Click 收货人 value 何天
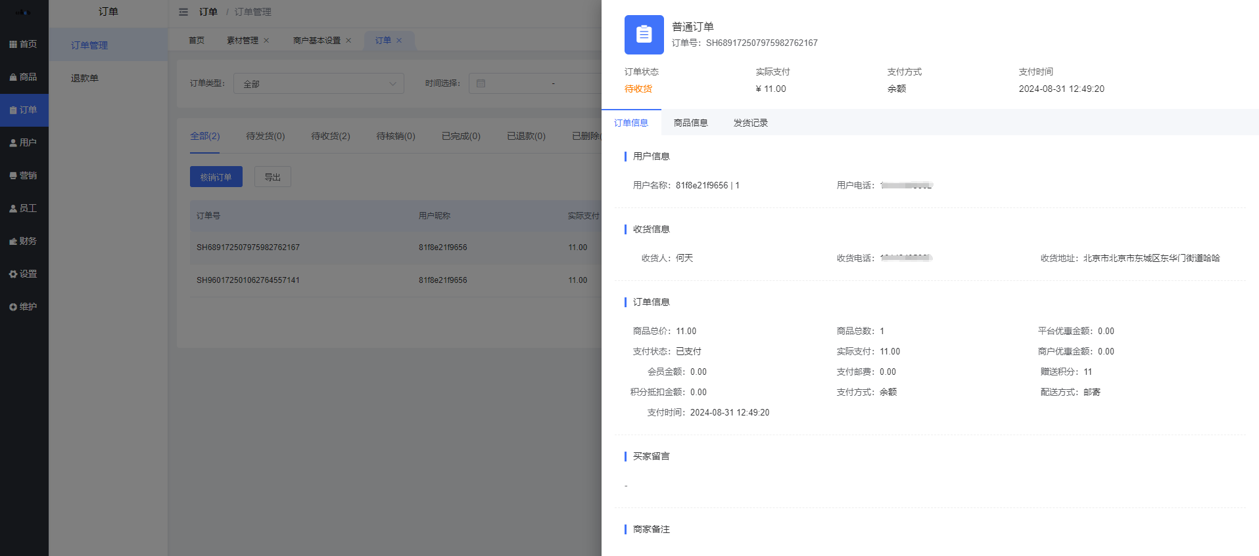1259x556 pixels. [x=684, y=258]
